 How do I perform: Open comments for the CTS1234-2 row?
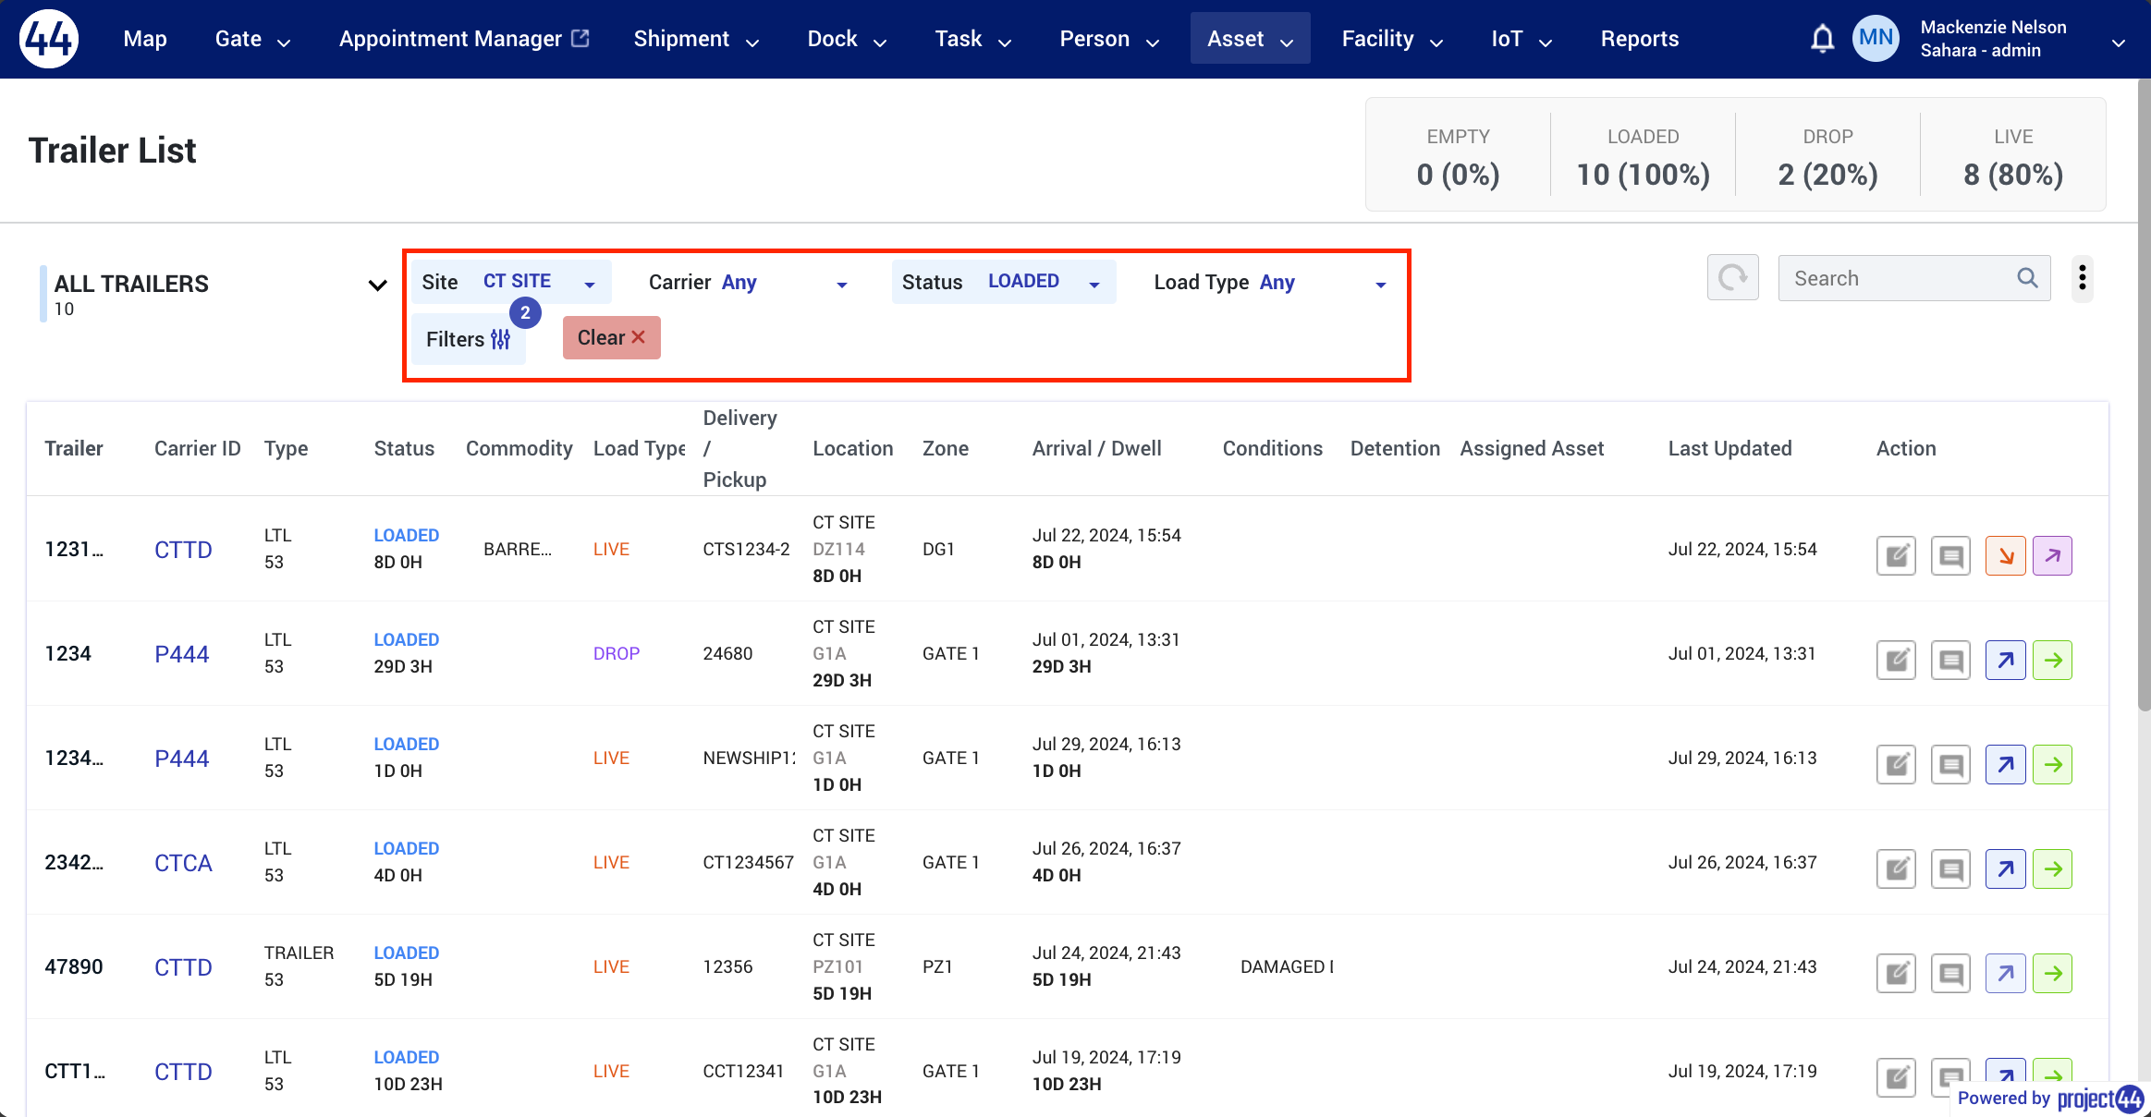[1950, 556]
